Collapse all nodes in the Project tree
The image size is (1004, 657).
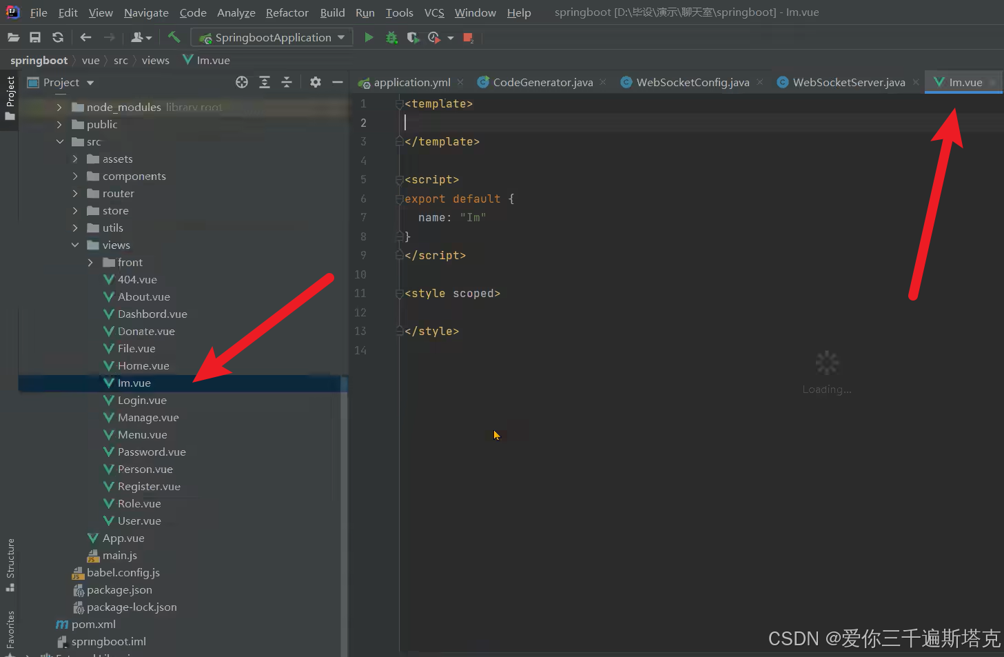point(287,82)
